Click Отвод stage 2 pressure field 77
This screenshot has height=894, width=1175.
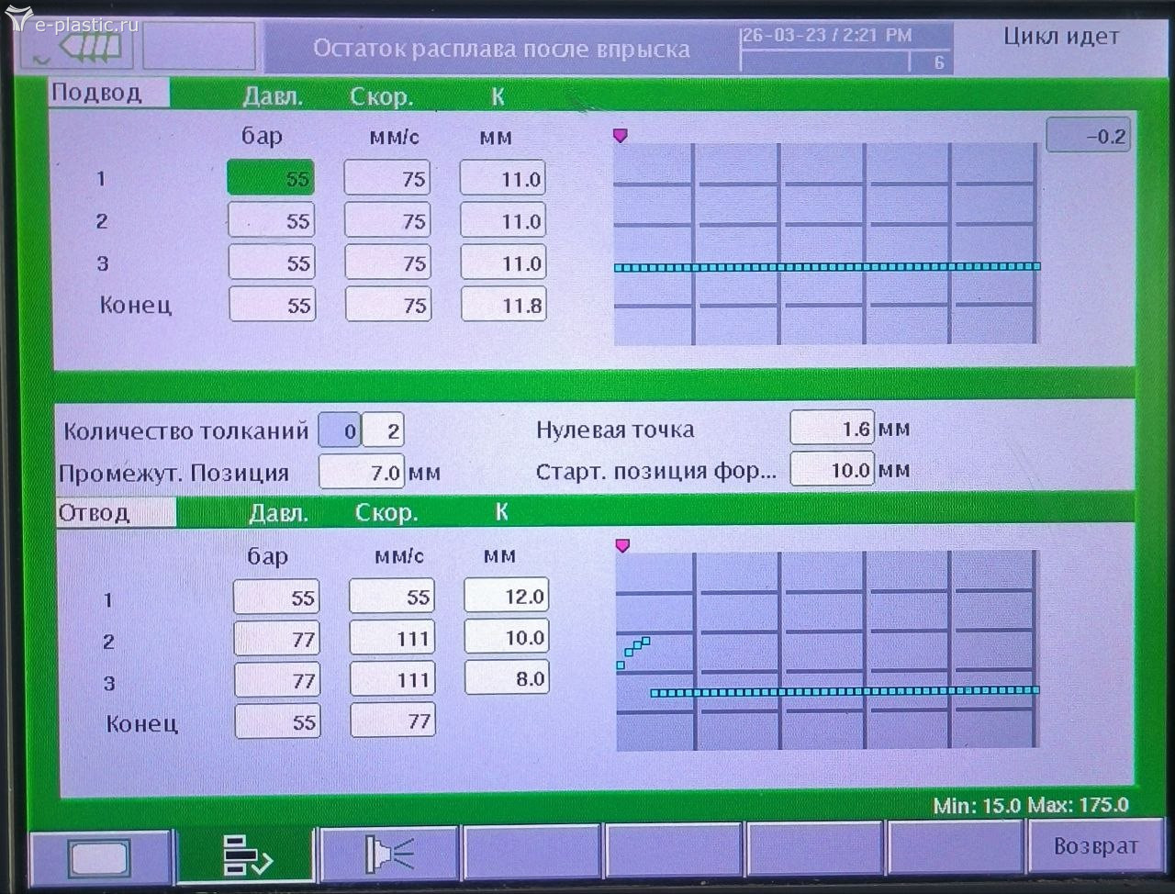tap(277, 639)
